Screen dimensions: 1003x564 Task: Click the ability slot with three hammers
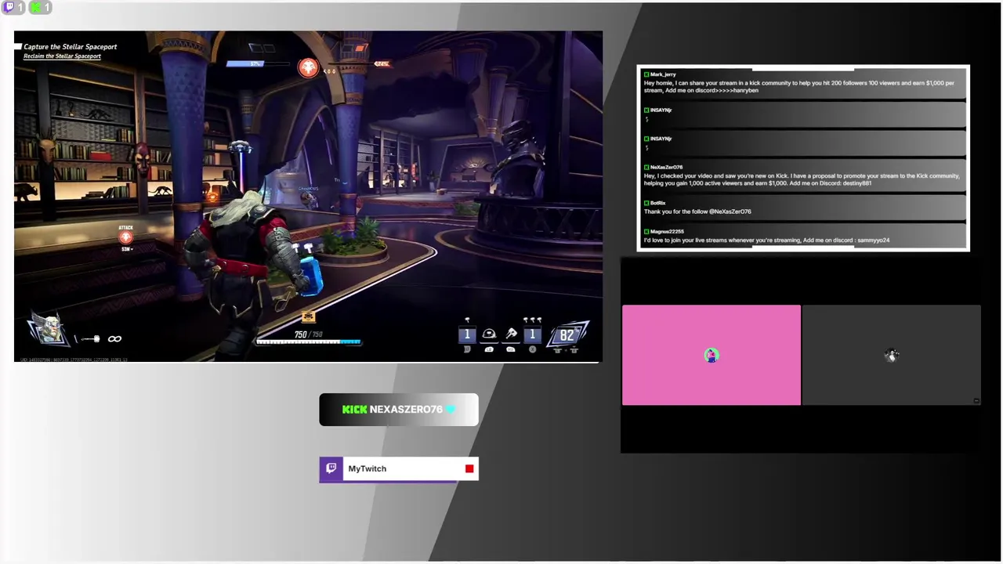[x=532, y=333]
